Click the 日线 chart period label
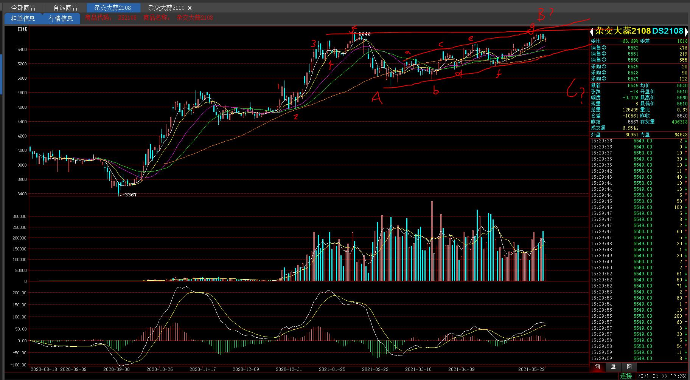690x380 pixels. pos(22,29)
